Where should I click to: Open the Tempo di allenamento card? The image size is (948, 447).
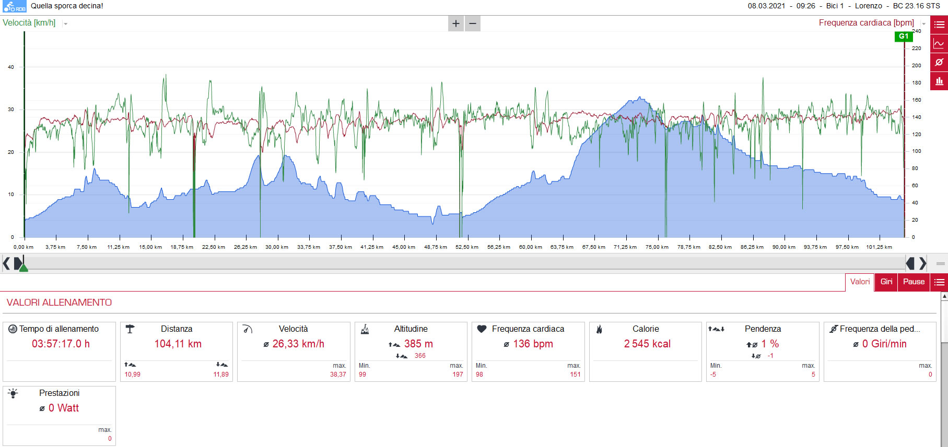click(x=59, y=352)
